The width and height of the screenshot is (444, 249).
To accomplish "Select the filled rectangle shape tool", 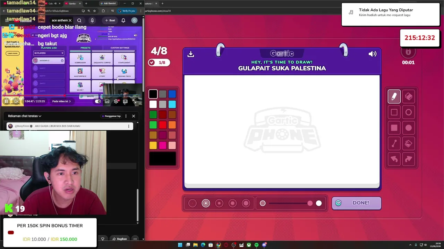I will (394, 128).
